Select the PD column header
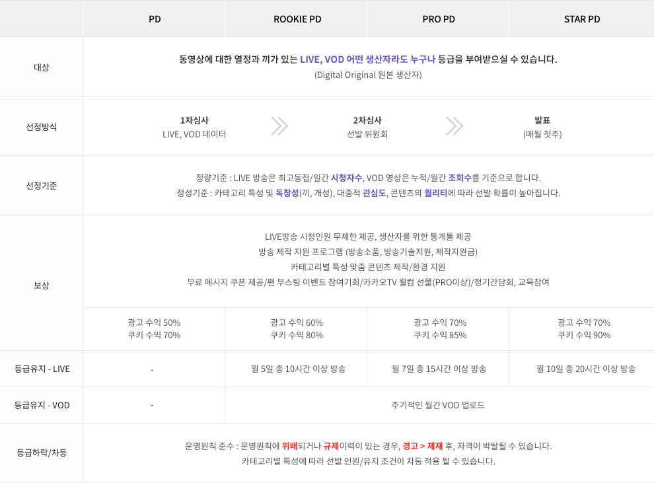654x483 pixels. tap(155, 19)
